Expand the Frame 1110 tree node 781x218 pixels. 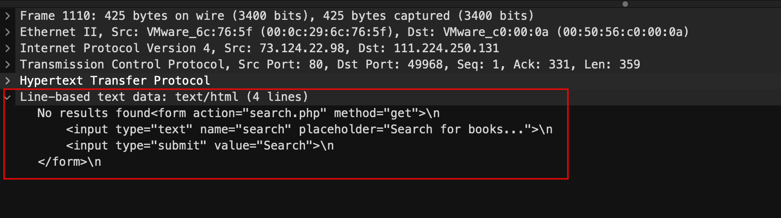[x=8, y=16]
